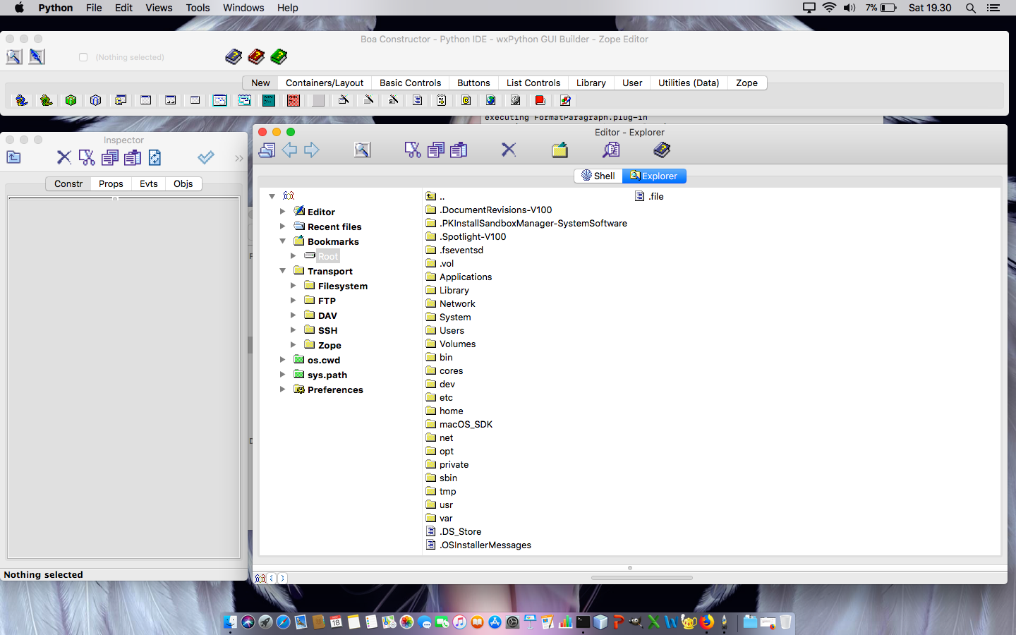Open Firefox from the Dock

tap(706, 622)
